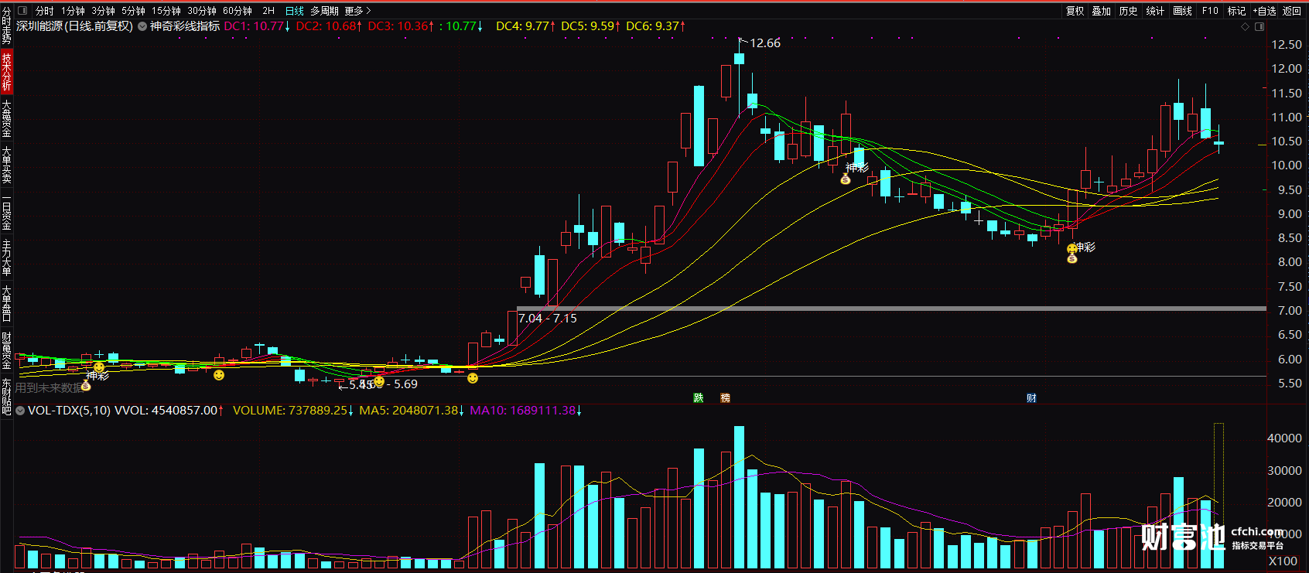
Task: Click the cyan candlestick at the 12.66 peak
Action: tap(739, 59)
